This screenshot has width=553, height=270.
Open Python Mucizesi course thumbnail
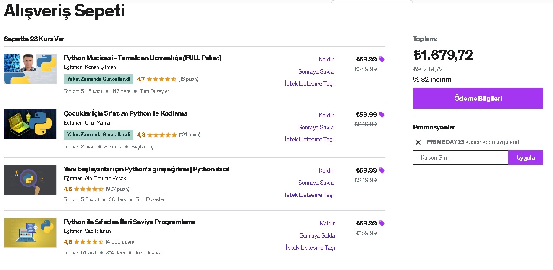pos(30,69)
